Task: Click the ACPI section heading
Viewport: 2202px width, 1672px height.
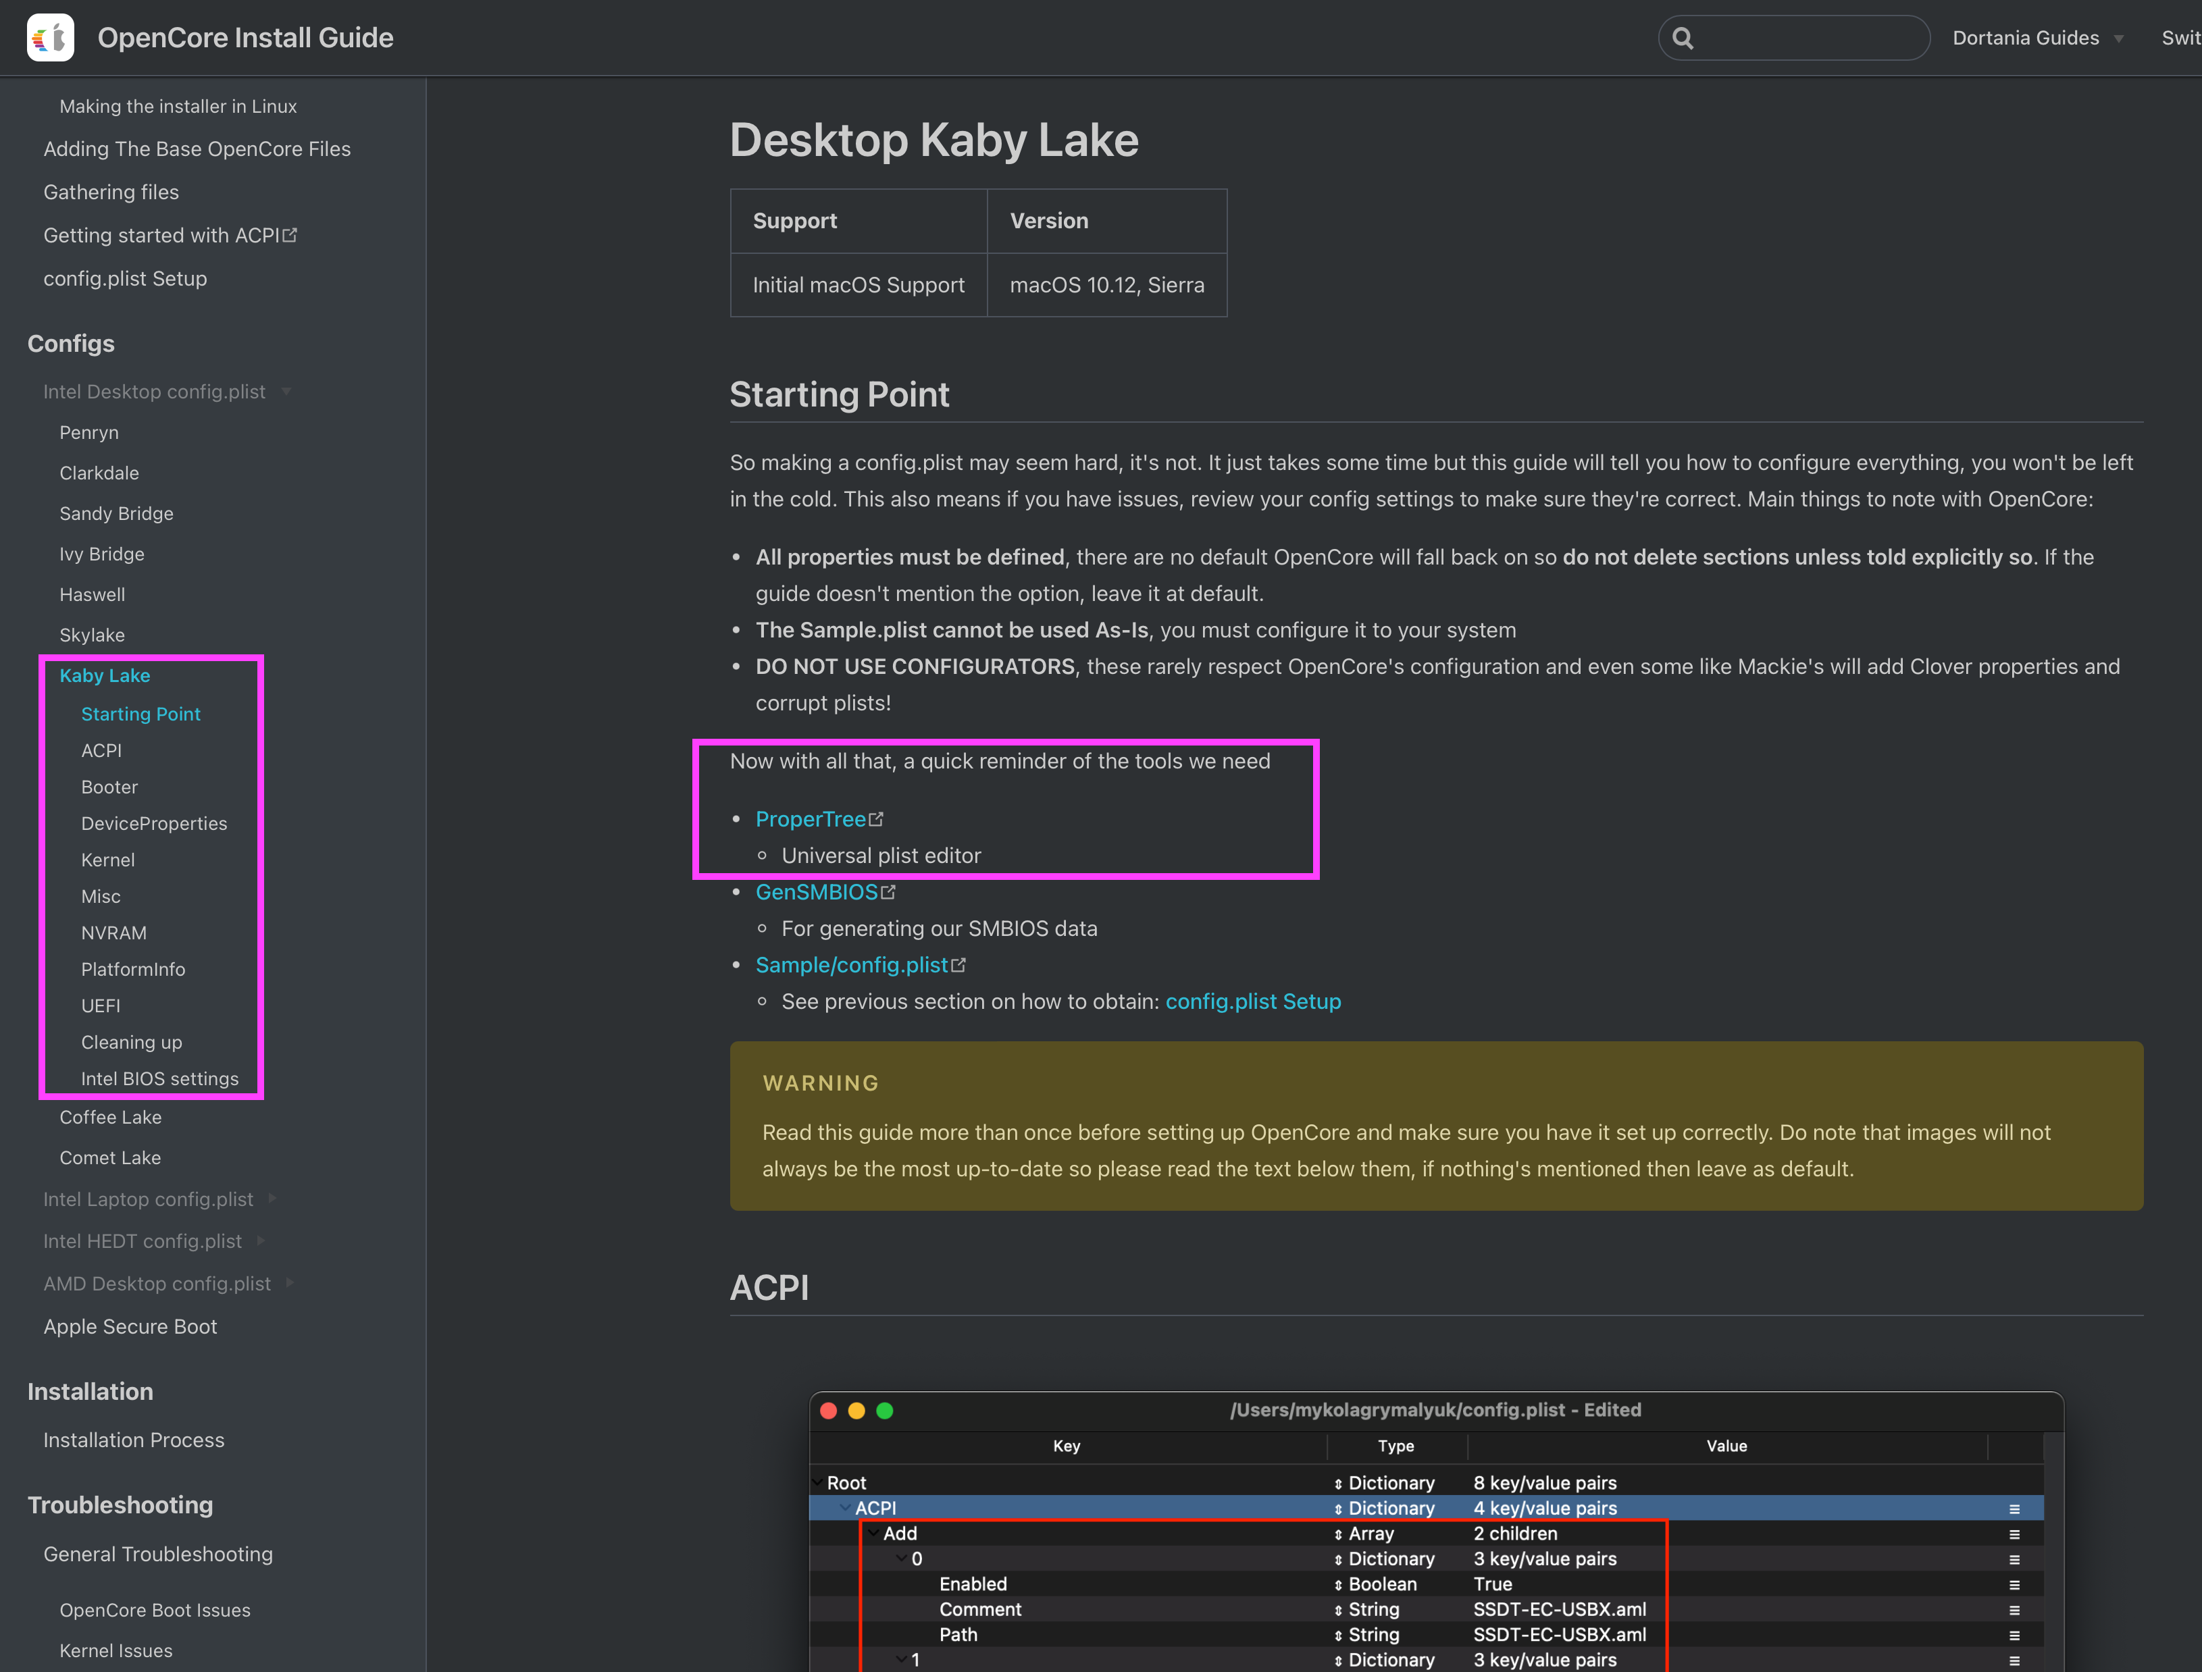Action: tap(769, 1288)
